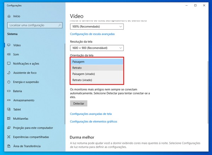Open the 1600 × 900 resolution dropdown
Viewport: 212px width, 155px height.
[97, 48]
